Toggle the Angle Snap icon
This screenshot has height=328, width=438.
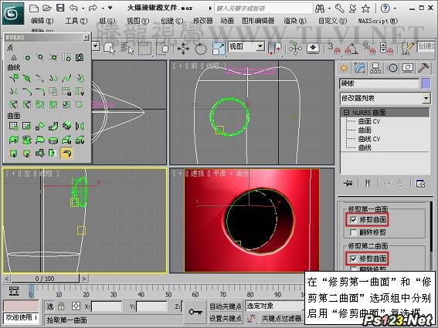[351, 49]
